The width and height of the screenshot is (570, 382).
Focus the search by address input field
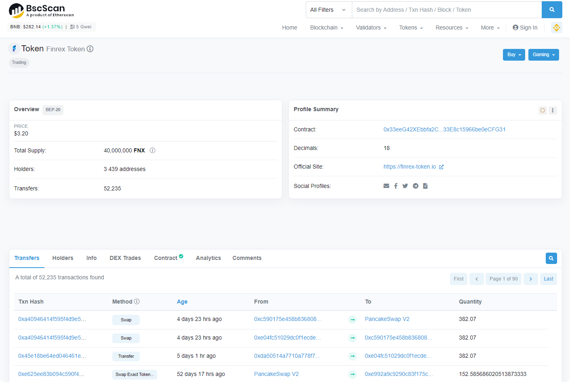click(447, 10)
